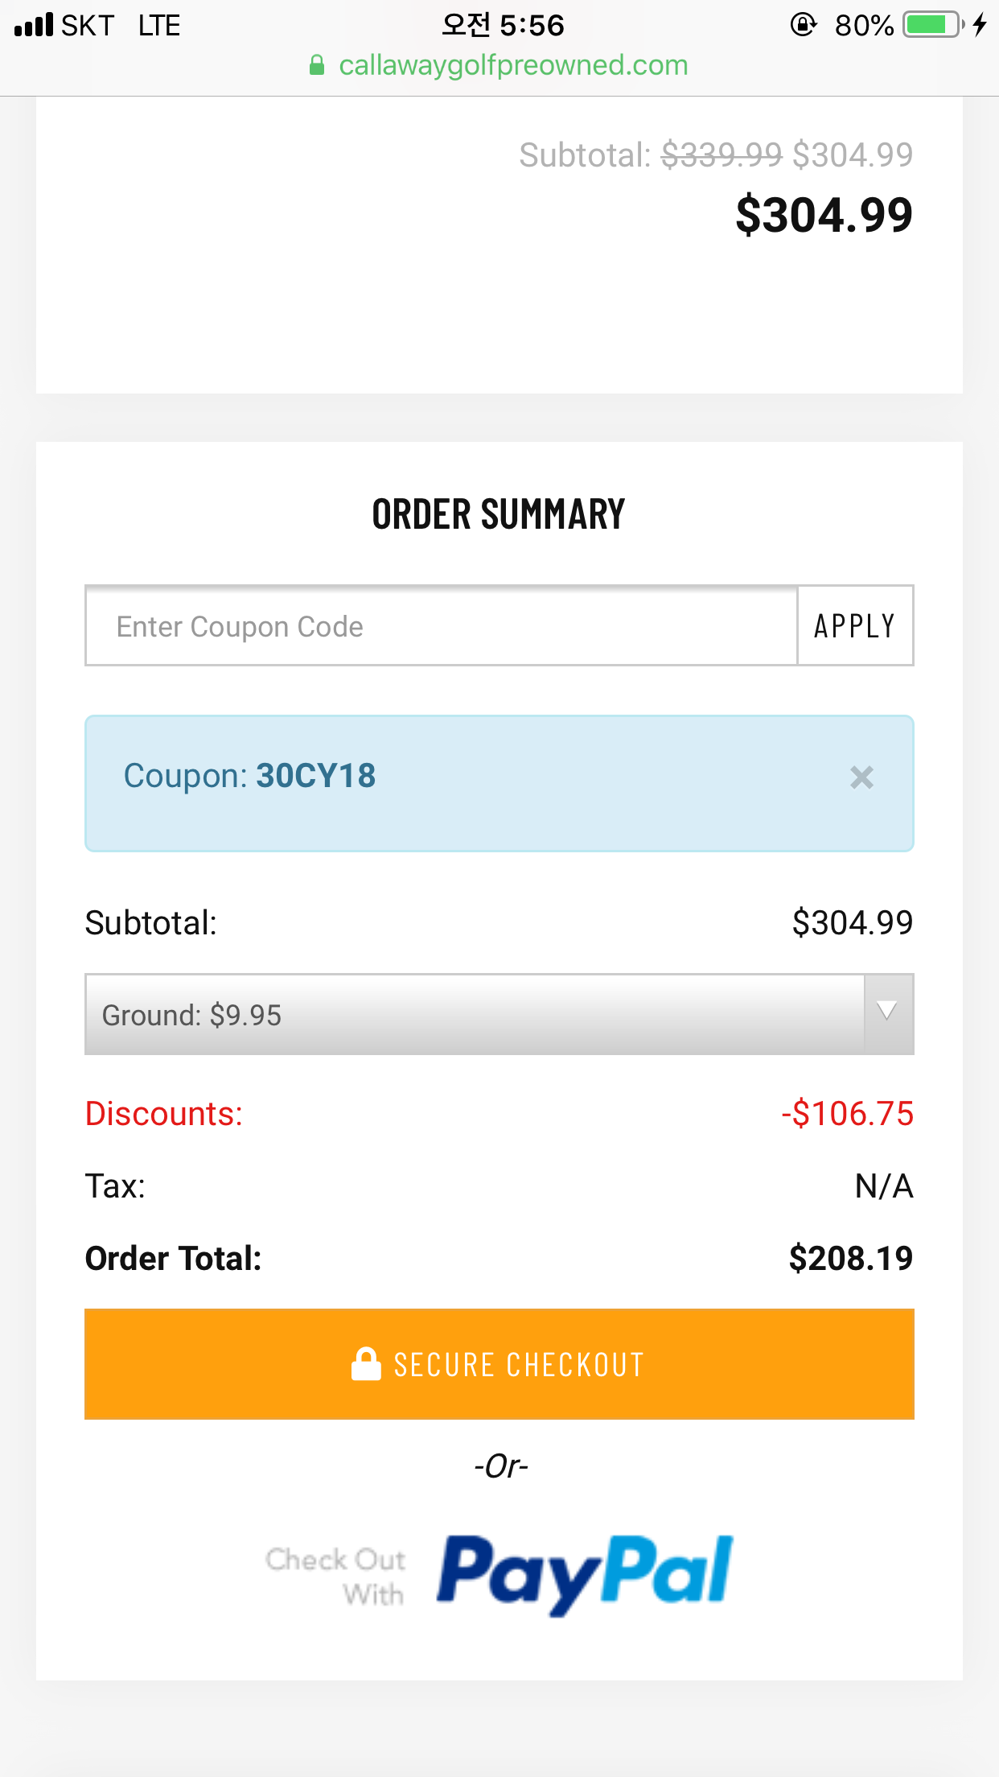Tap the callawaygolfpreowned.com URL
999x1777 pixels.
[x=513, y=65]
